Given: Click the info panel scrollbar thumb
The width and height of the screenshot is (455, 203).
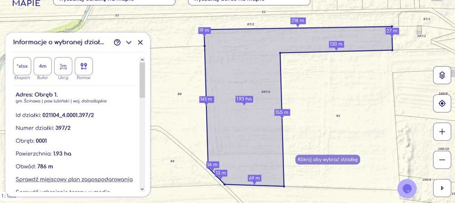Looking at the screenshot, I should tap(142, 80).
